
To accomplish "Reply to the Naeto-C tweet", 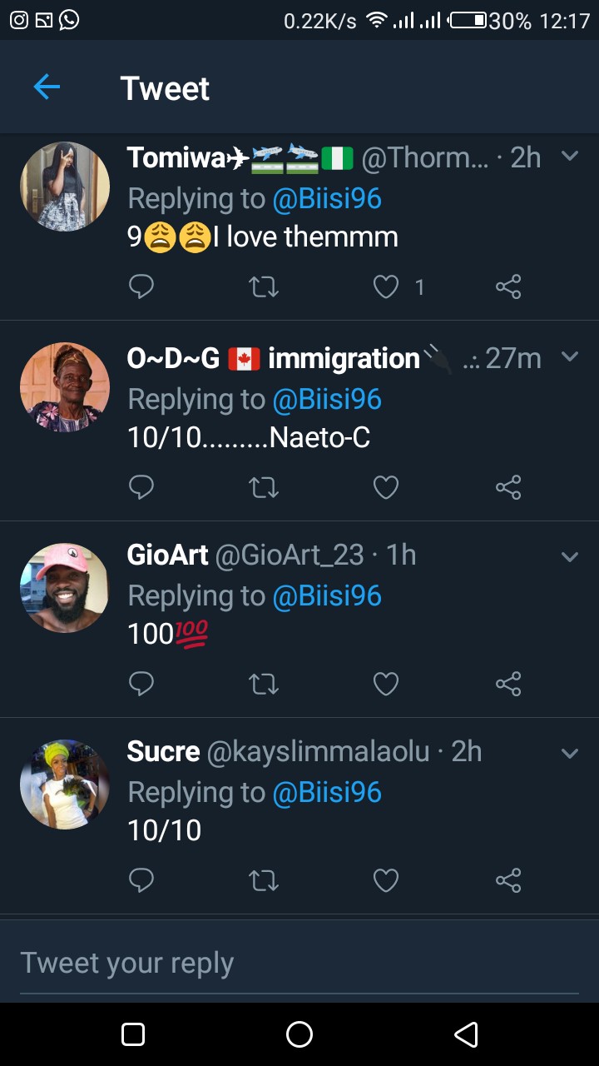I will tap(141, 487).
